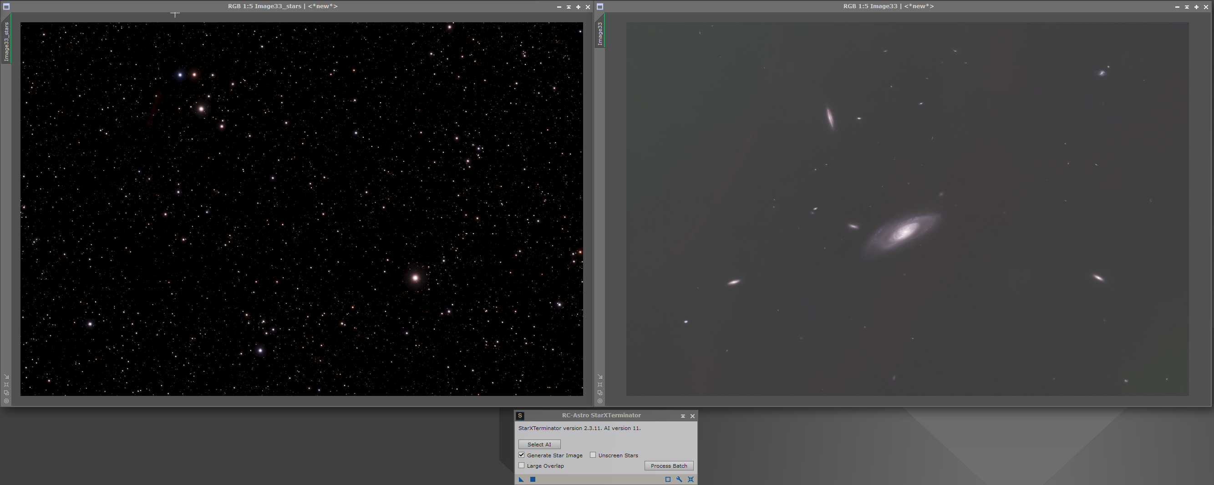1214x485 pixels.
Task: Shade the StarXTerminator dialog using collapse arrow
Action: 683,416
